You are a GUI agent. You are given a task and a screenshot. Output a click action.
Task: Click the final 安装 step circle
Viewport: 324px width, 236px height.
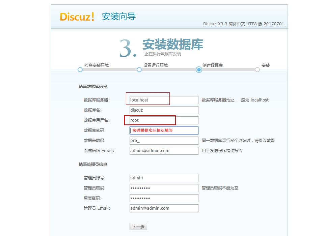pos(257,69)
